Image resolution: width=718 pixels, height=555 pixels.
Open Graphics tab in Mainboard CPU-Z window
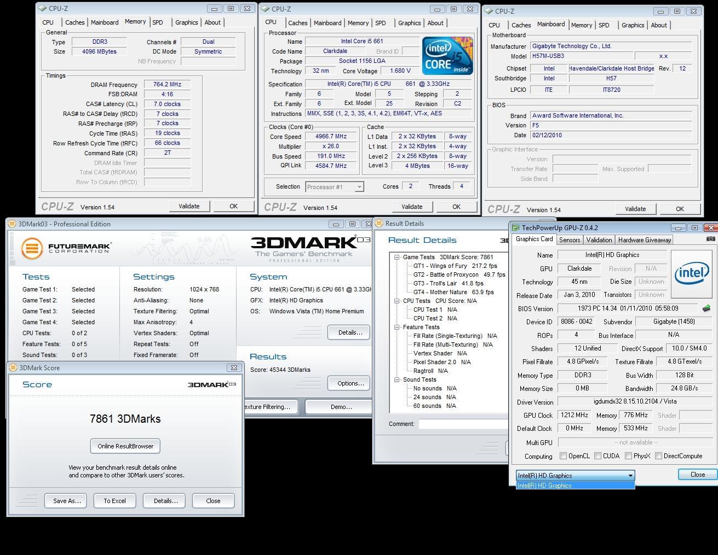(633, 25)
